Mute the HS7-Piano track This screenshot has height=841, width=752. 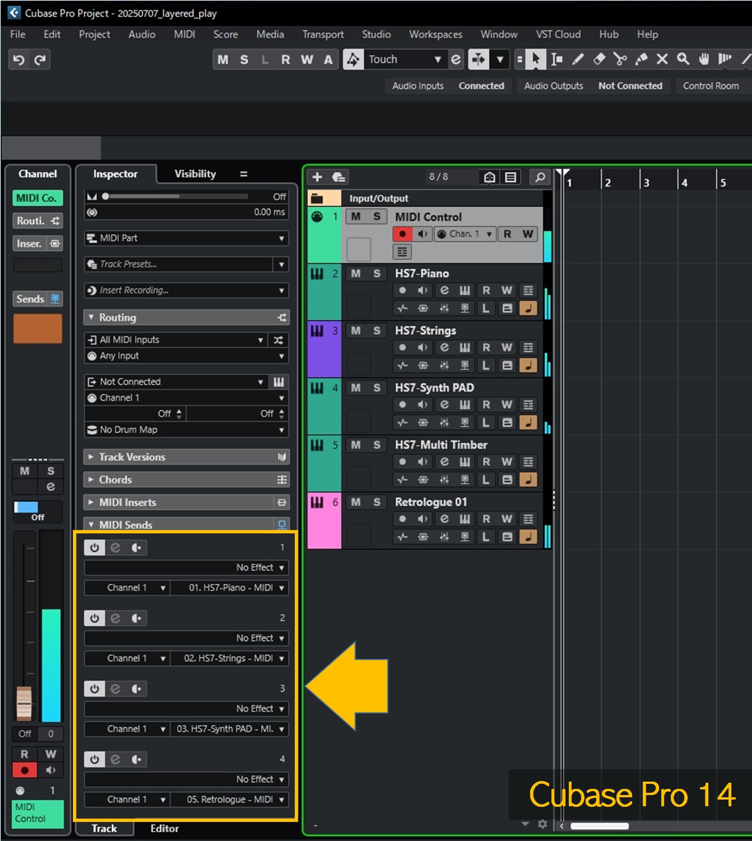[356, 273]
